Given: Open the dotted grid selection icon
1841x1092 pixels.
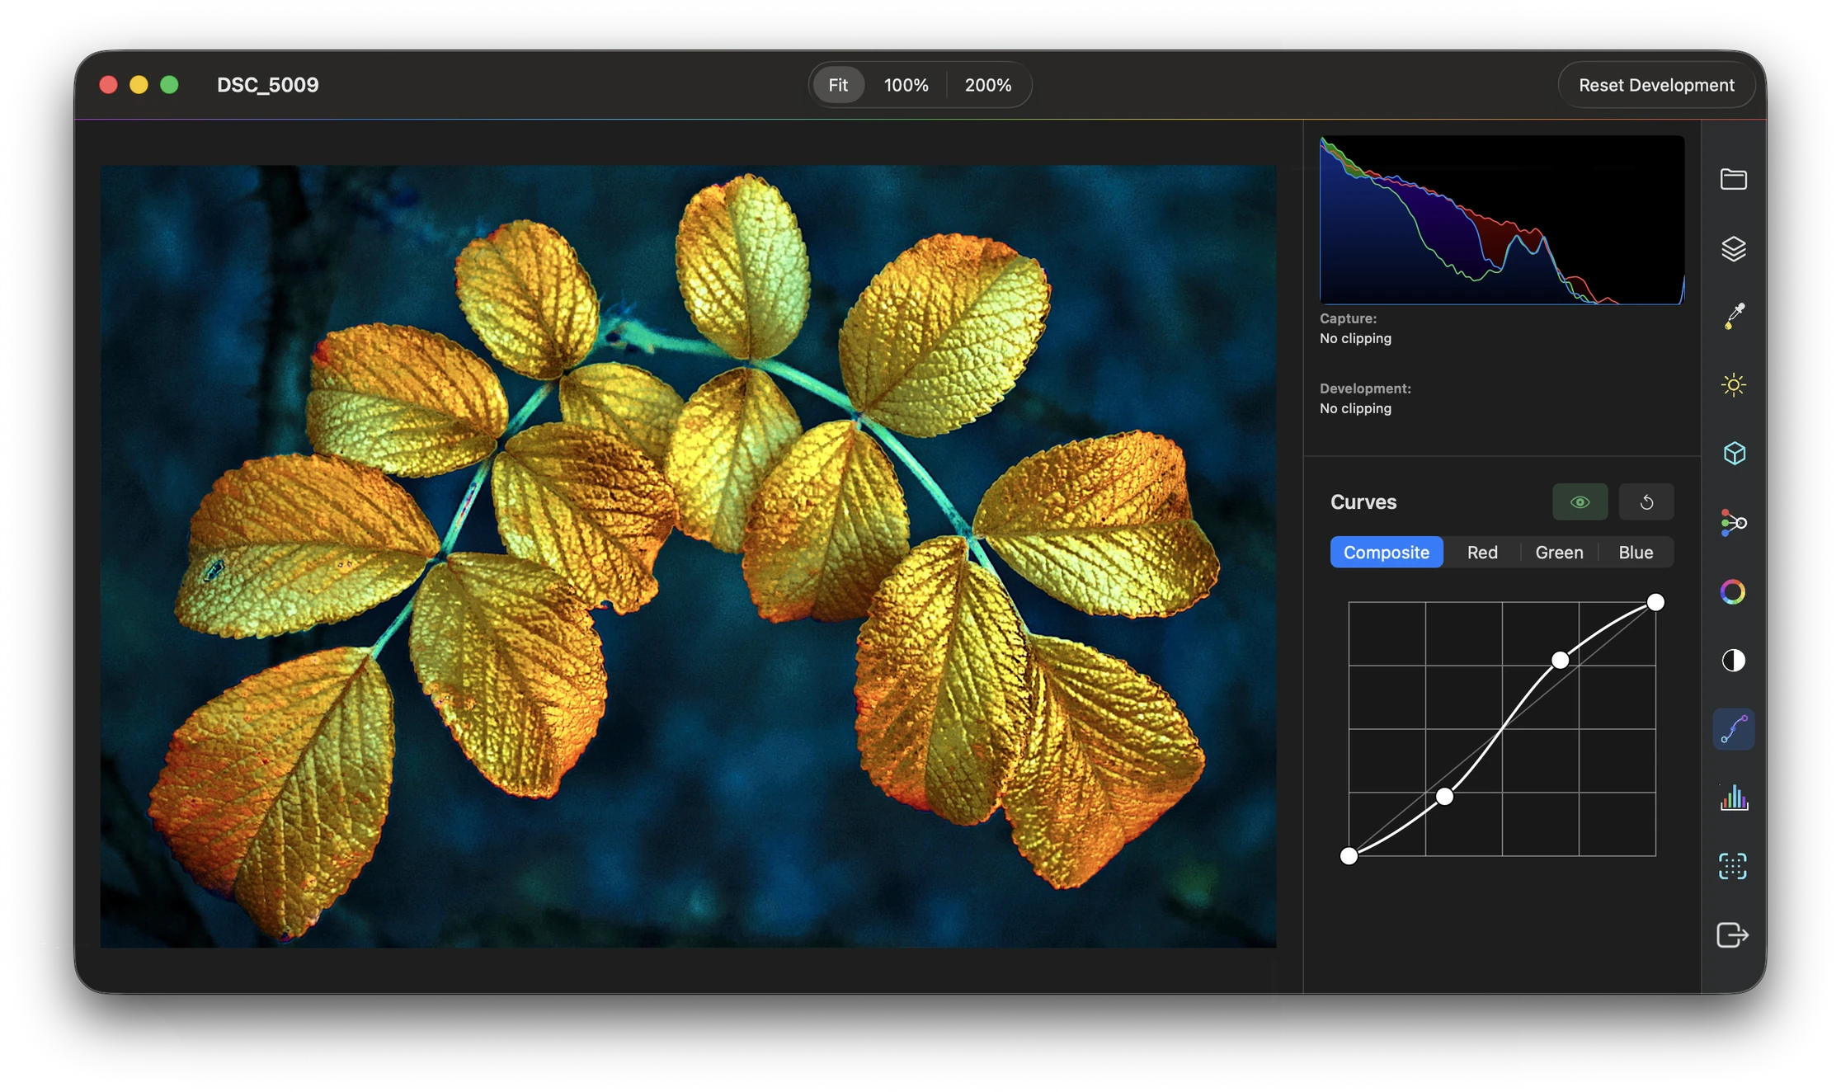Looking at the screenshot, I should coord(1733,866).
